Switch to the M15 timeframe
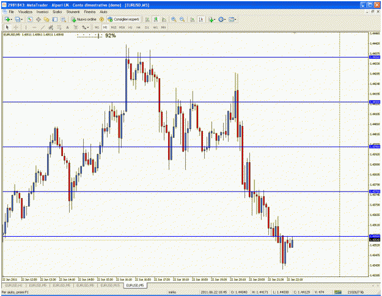Screen dimensions: 382x296 click(x=114, y=28)
